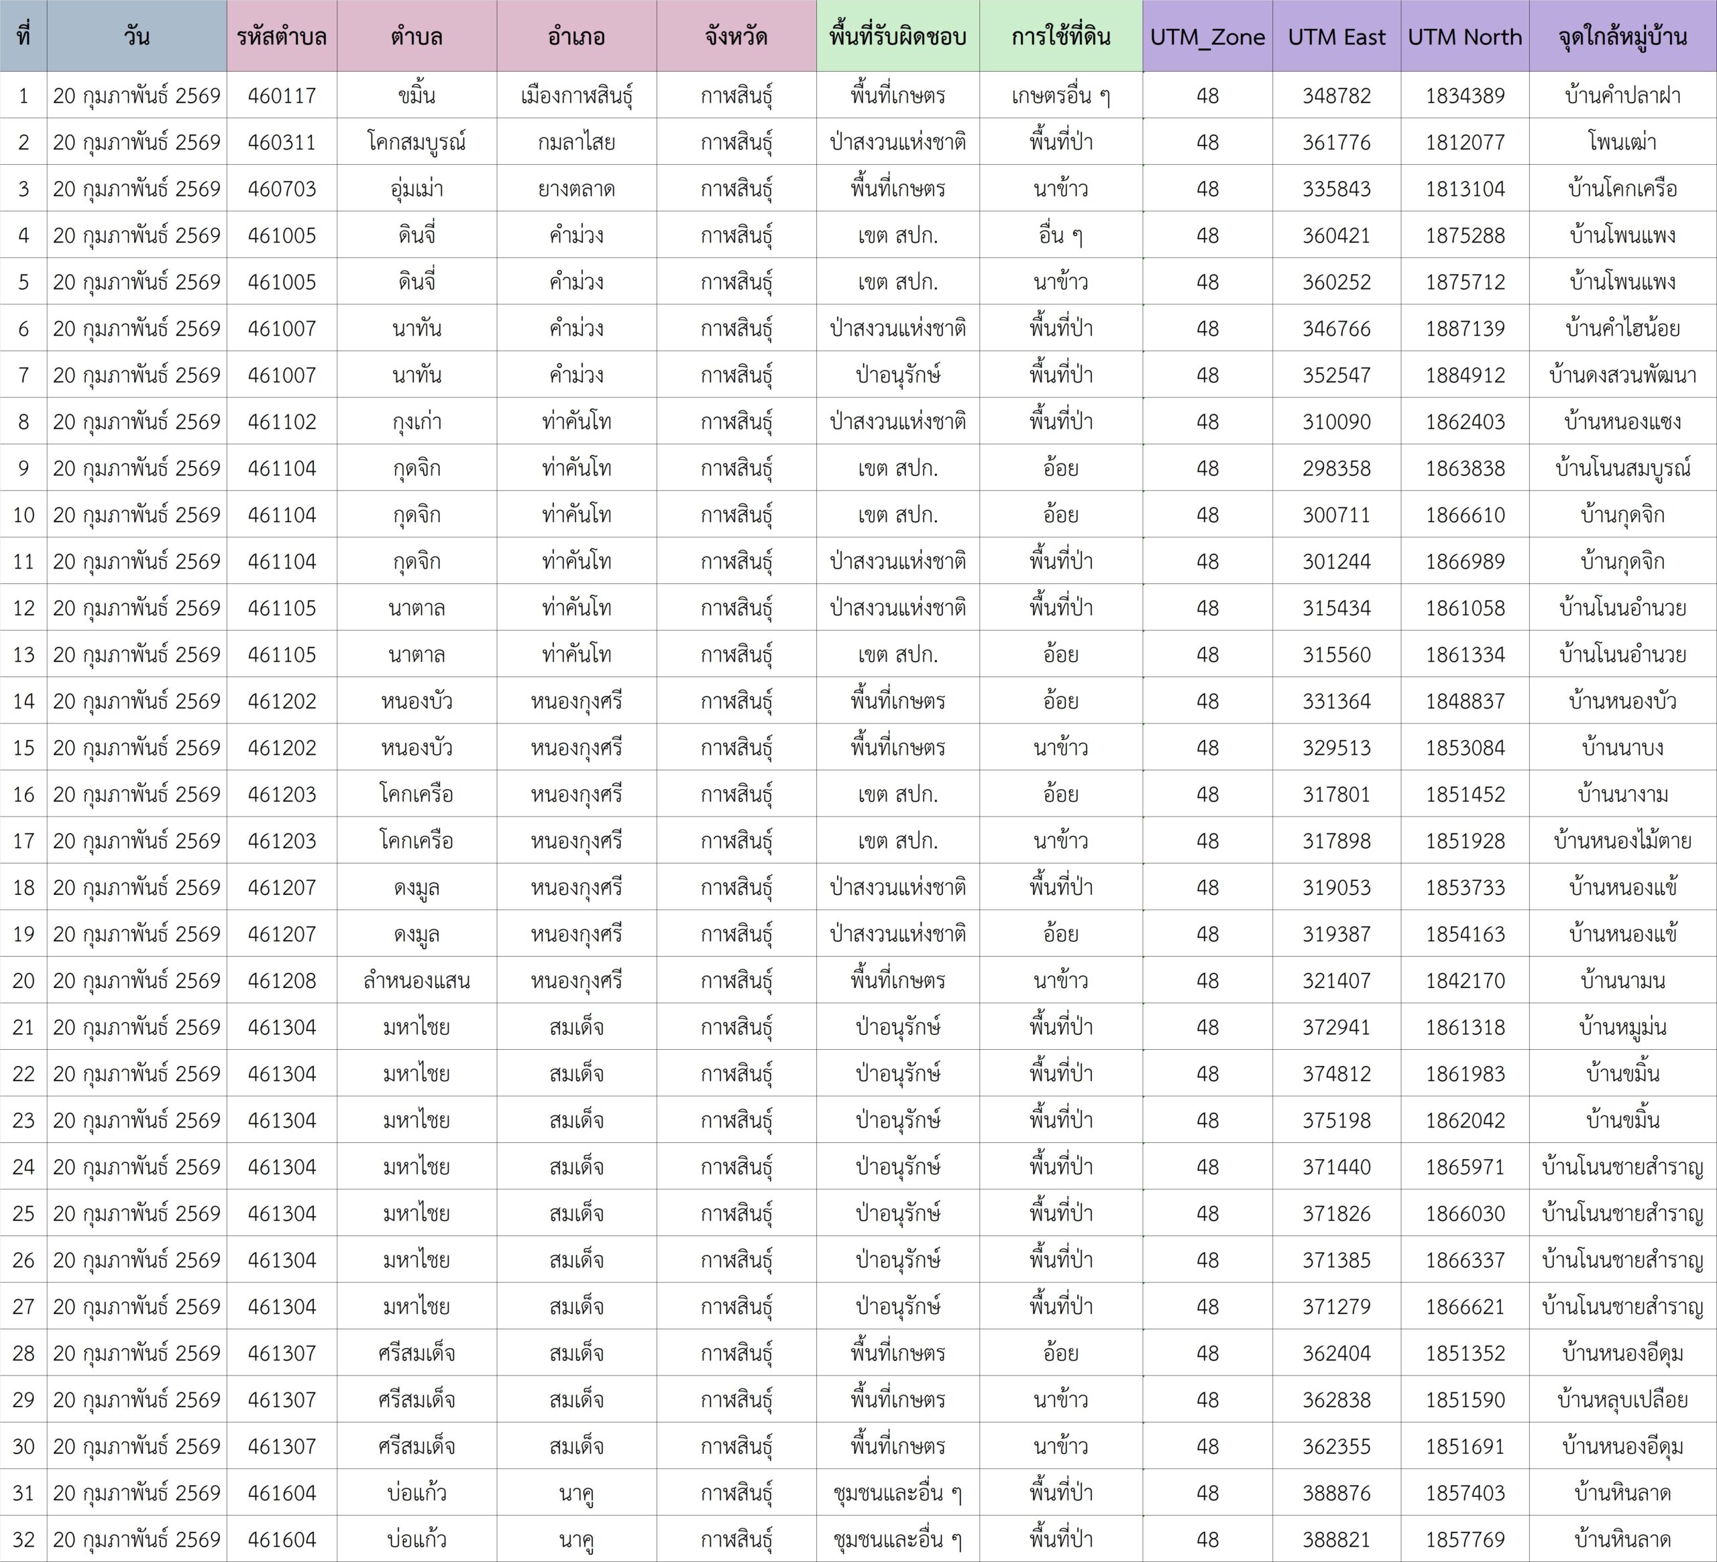Image resolution: width=1717 pixels, height=1562 pixels.
Task: Select the 'รหัสตำบล' header cell
Action: click(x=281, y=37)
